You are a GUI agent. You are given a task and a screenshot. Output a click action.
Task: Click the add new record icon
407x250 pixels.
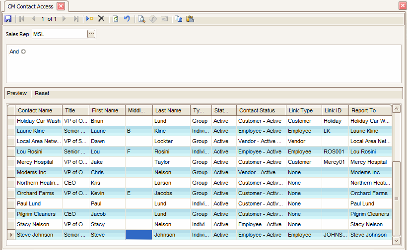89,19
